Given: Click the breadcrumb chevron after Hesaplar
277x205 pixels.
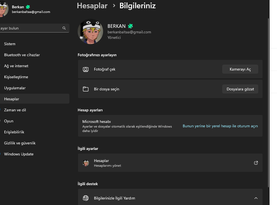Looking at the screenshot, I should [x=114, y=6].
